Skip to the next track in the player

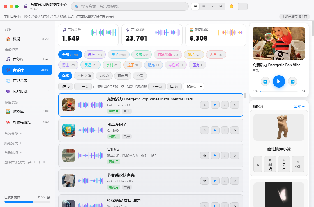pos(293,81)
